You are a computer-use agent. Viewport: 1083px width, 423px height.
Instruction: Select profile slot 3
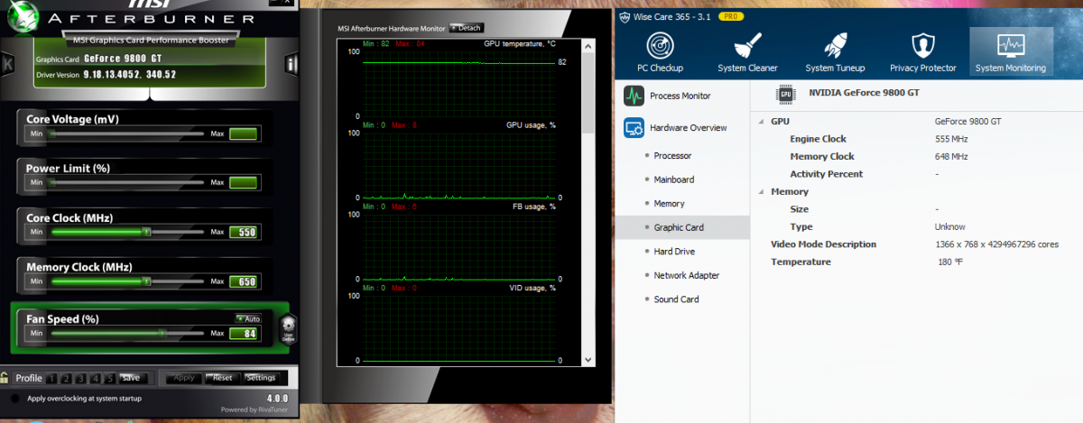(x=80, y=378)
